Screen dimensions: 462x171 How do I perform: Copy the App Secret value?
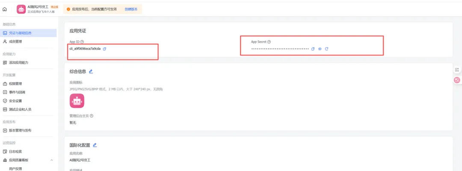point(313,49)
